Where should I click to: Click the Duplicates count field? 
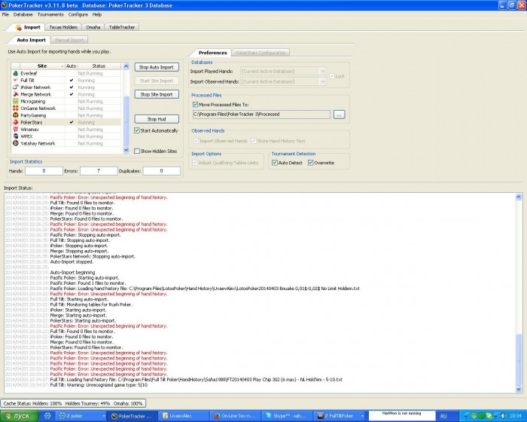pyautogui.click(x=161, y=171)
